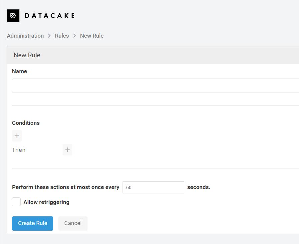
Task: Click the seconds interval field showing 60
Action: 153,187
